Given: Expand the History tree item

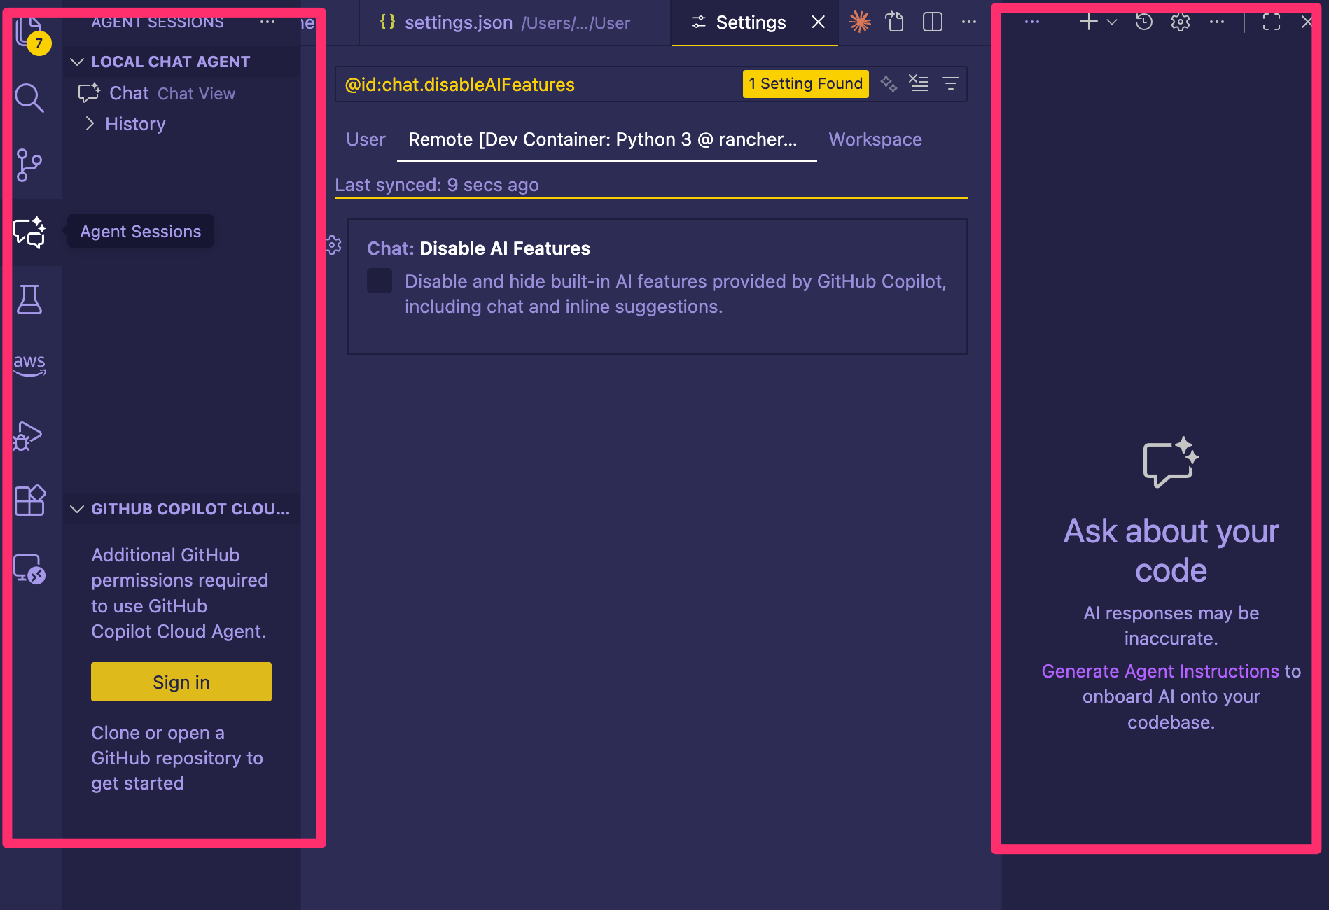Looking at the screenshot, I should tap(90, 124).
